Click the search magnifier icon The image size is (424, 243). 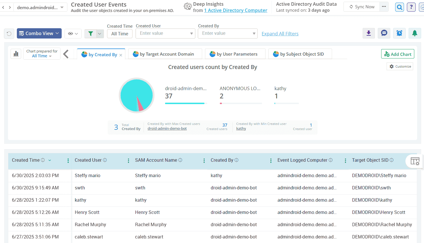399,7
